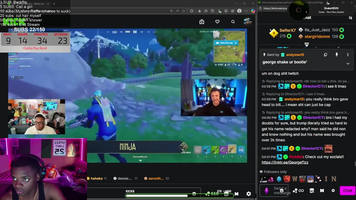This screenshot has width=356, height=200.
Task: Click the DrakeVEVO media overlay
Action: 323,10
